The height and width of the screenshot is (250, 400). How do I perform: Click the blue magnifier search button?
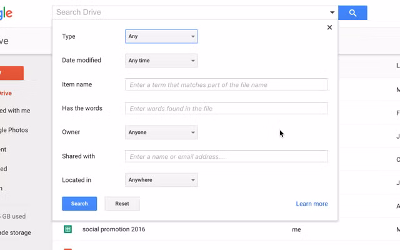point(352,12)
